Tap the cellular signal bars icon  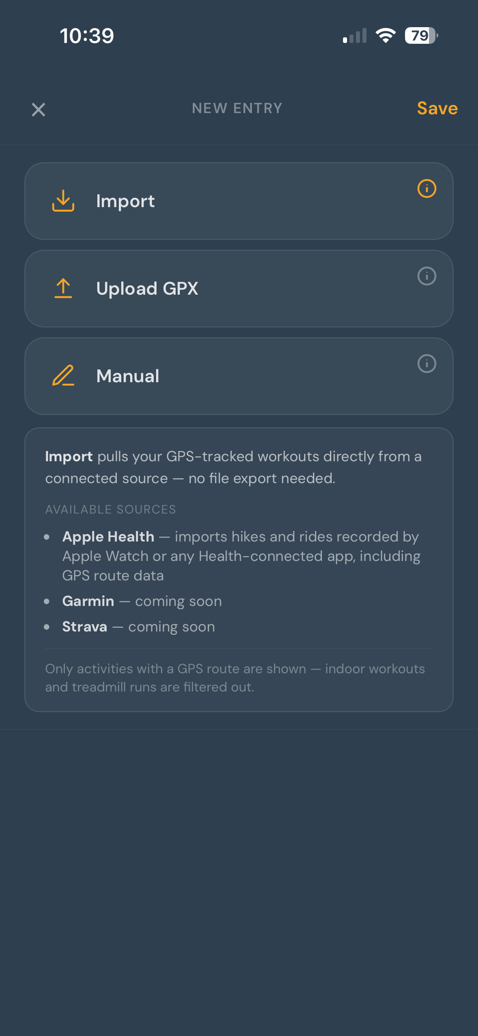(x=355, y=36)
